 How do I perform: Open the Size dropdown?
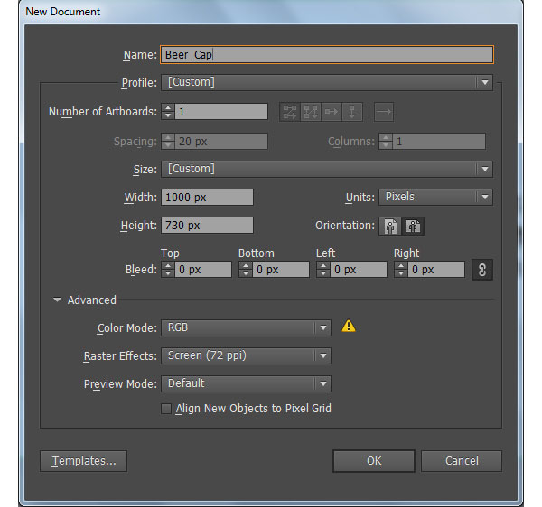coord(327,169)
